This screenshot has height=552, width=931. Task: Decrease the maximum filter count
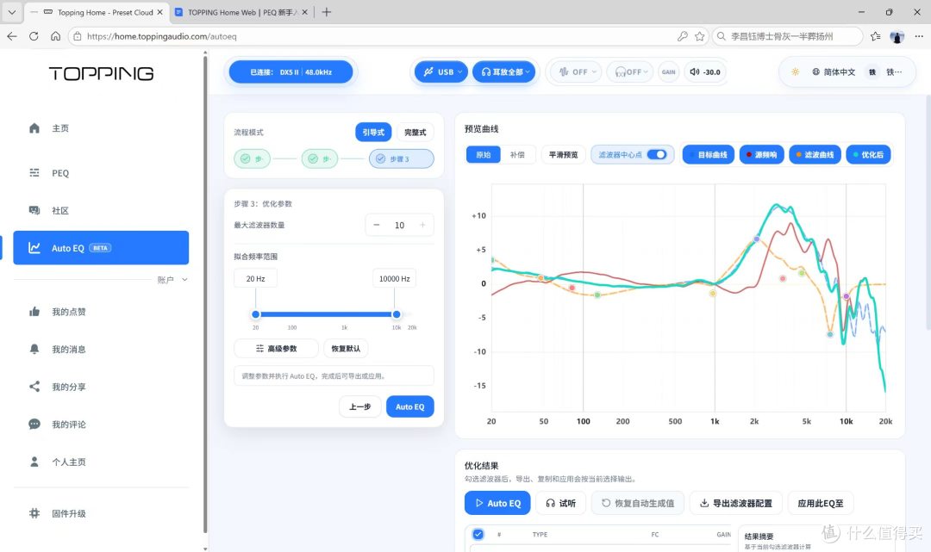click(377, 225)
